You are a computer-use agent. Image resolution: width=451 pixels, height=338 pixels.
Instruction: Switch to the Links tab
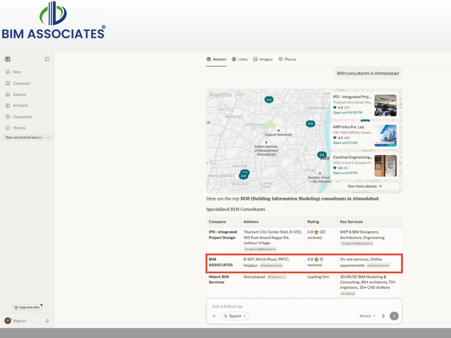[239, 59]
